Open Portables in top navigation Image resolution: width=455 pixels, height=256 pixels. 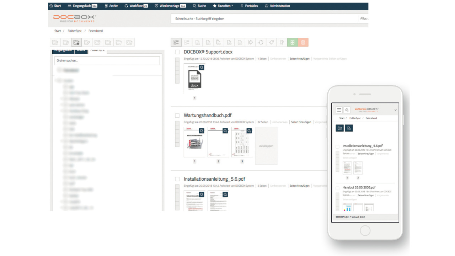[x=249, y=6]
